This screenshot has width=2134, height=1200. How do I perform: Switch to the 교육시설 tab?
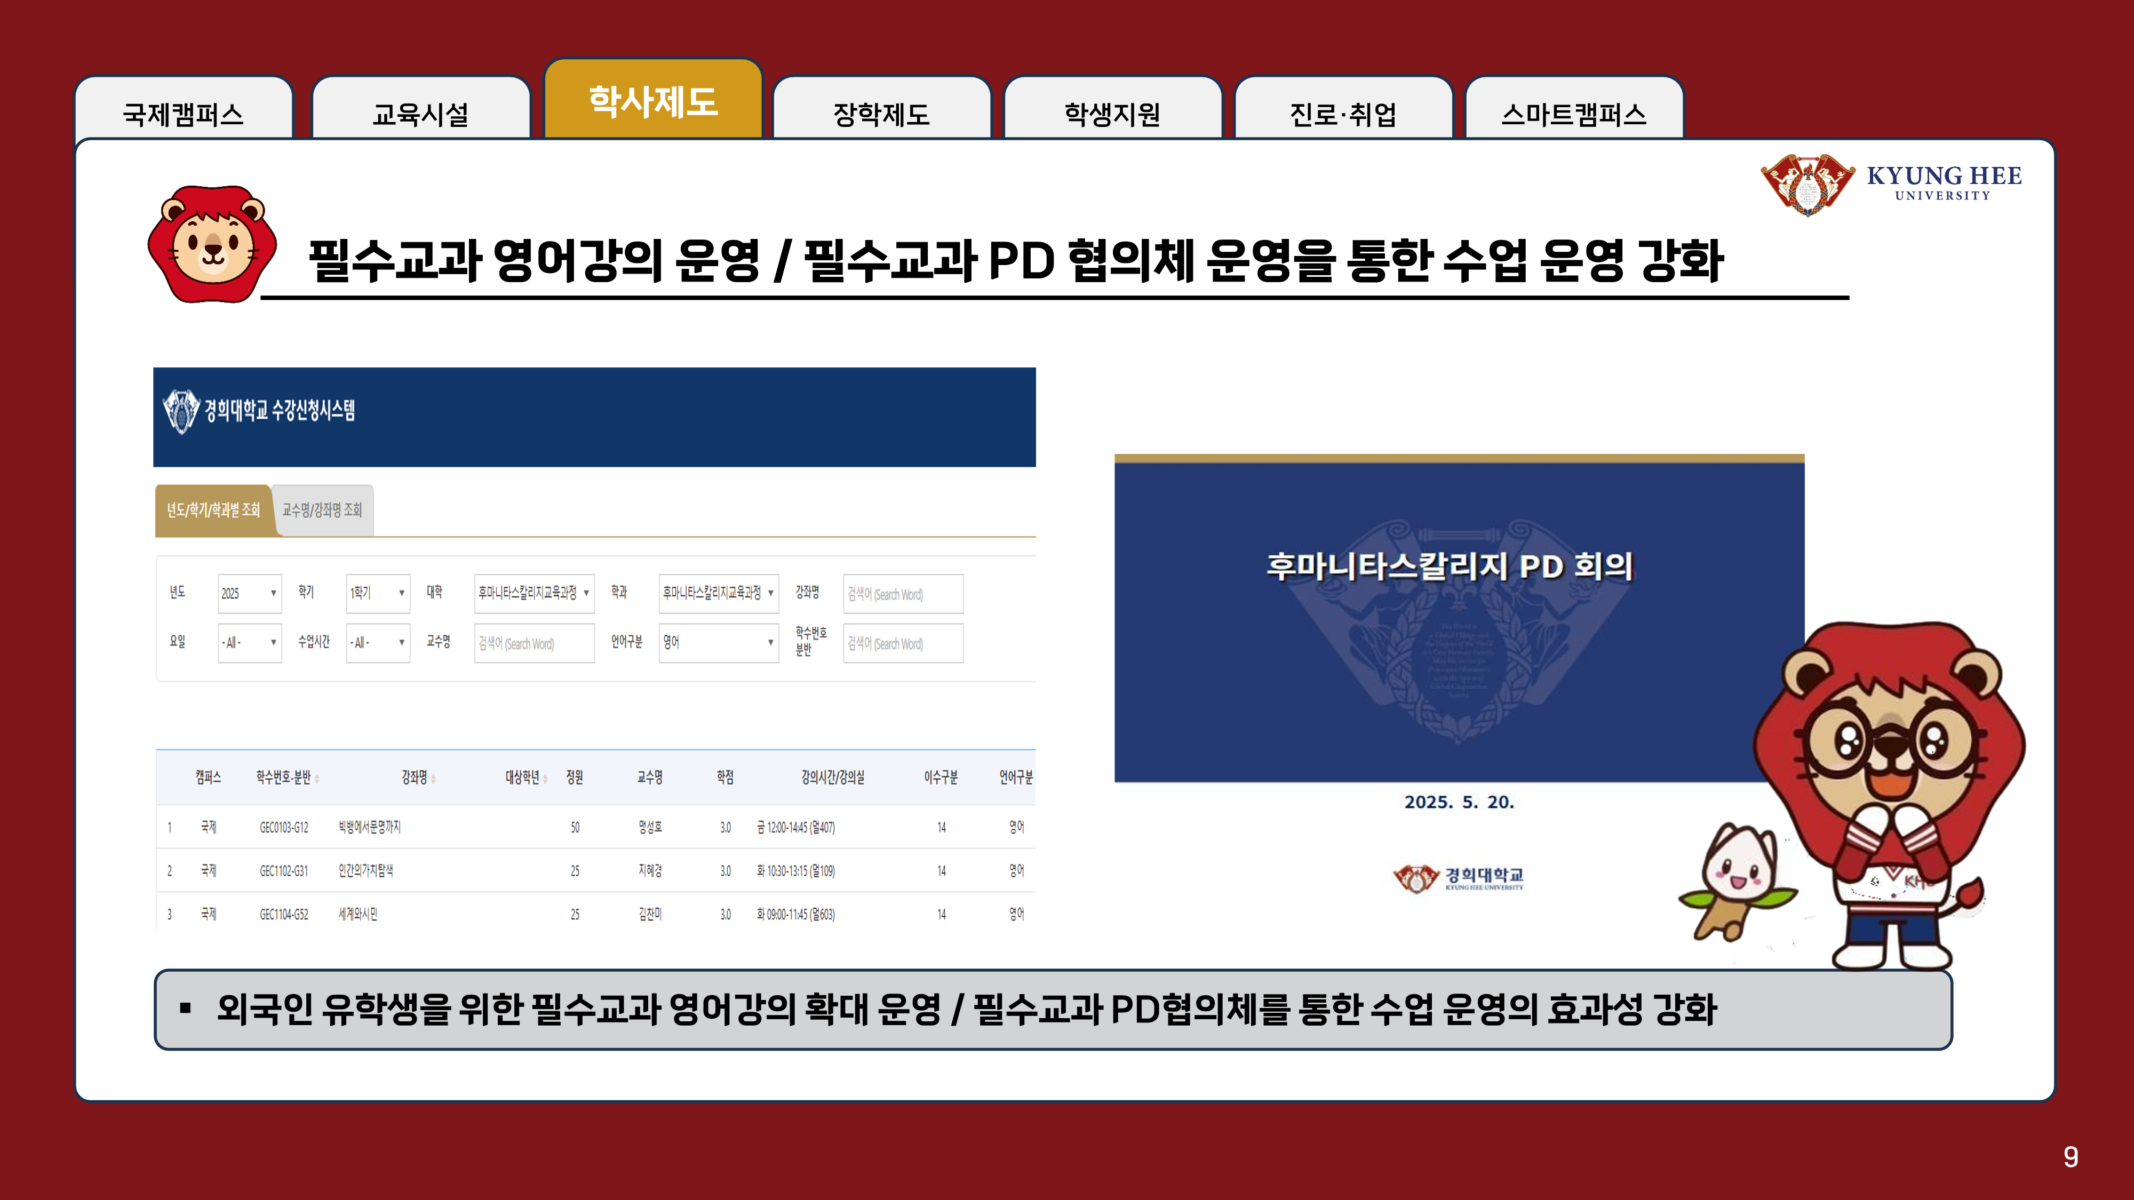pyautogui.click(x=421, y=108)
